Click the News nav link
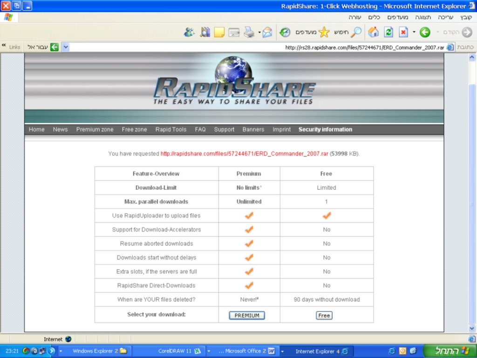 point(60,130)
